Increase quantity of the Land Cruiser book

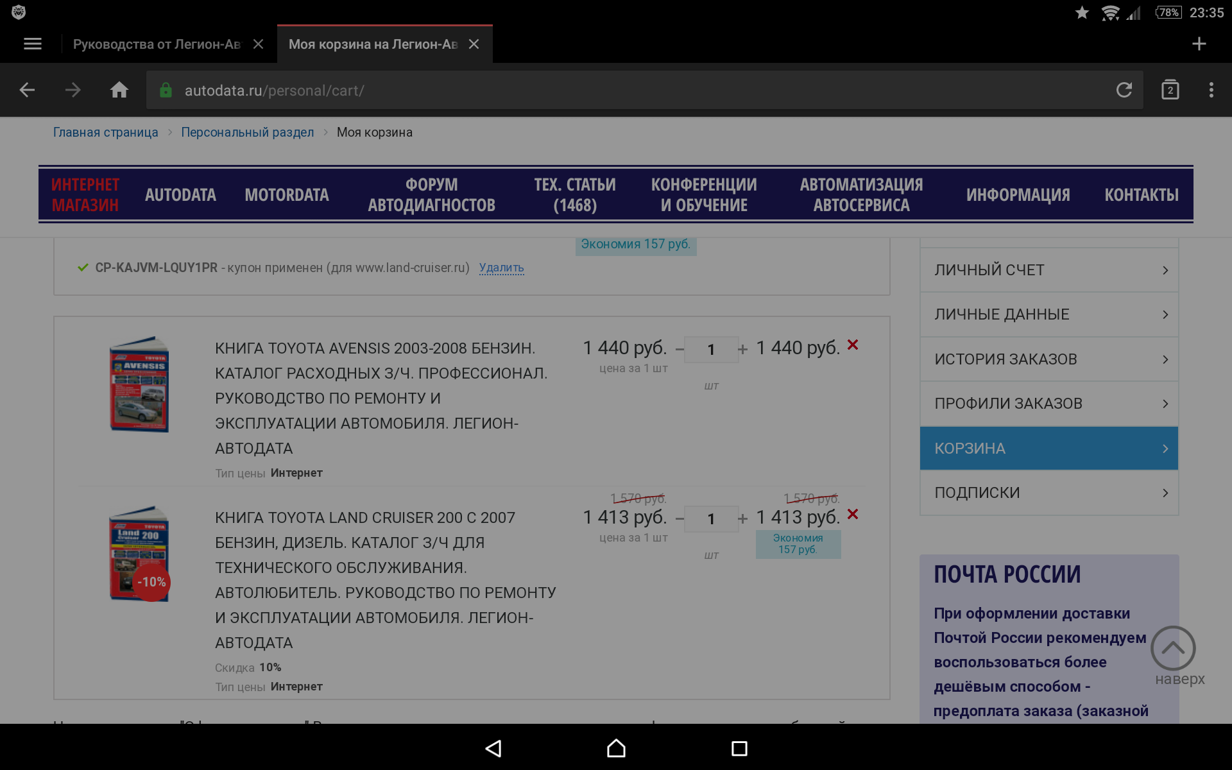point(742,518)
